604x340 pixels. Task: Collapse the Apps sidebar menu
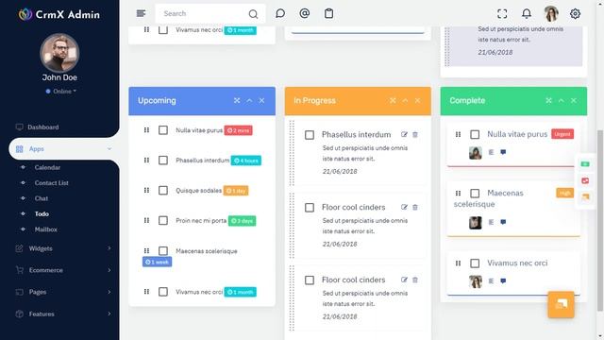[x=63, y=149]
